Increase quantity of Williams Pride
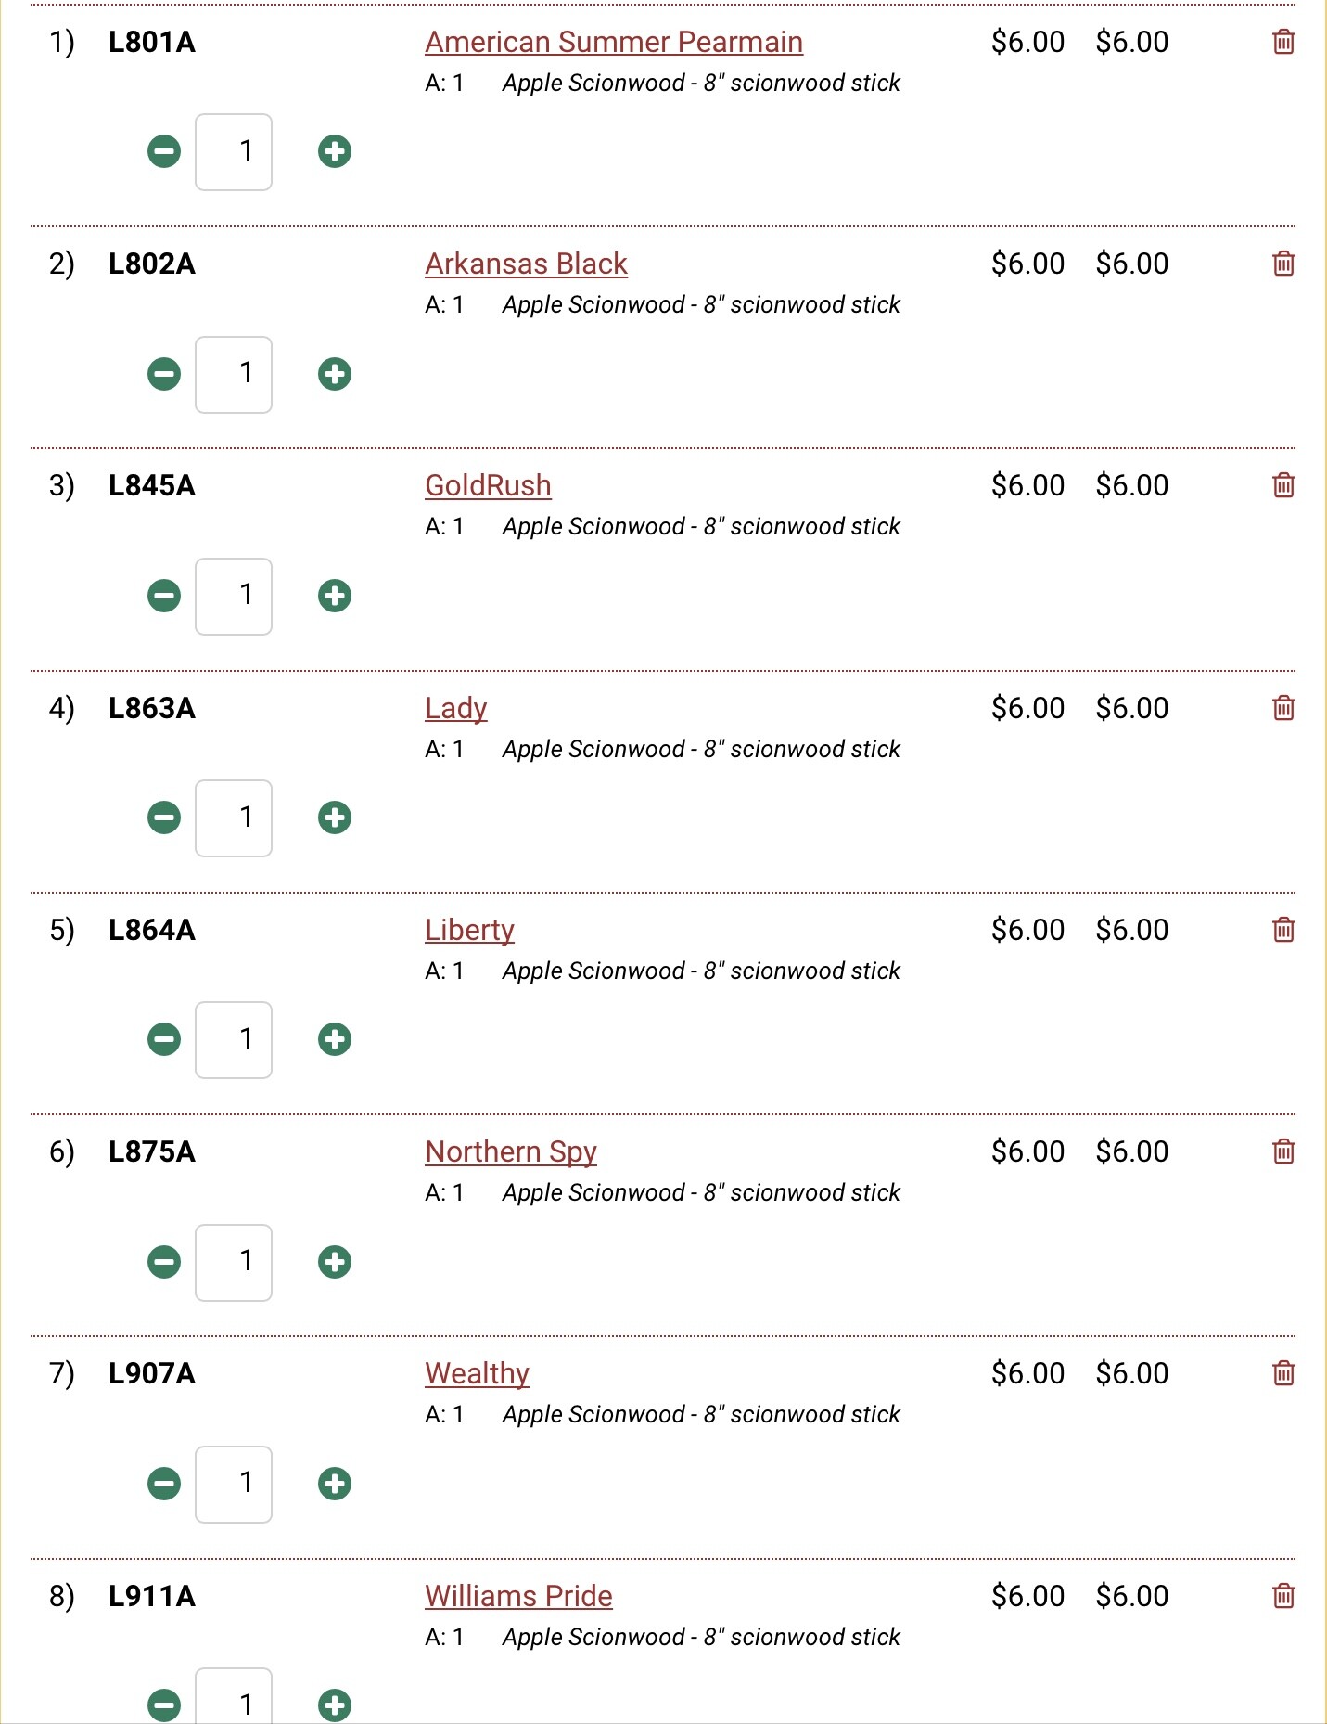This screenshot has height=1724, width=1327. (335, 1705)
